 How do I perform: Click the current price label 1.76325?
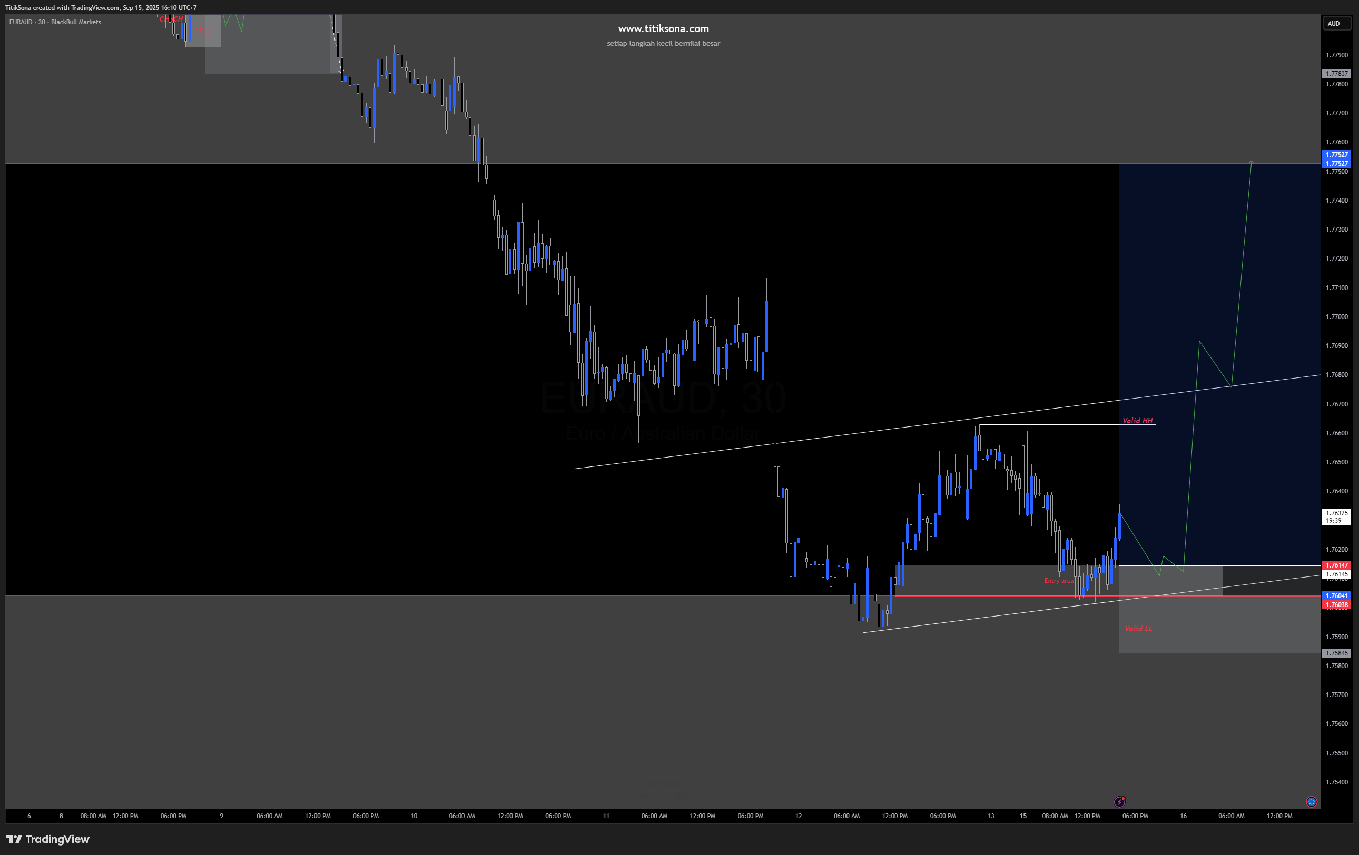click(x=1336, y=513)
